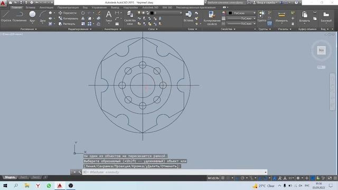
Task: Expand the Редактирование panel
Action: pos(80,29)
